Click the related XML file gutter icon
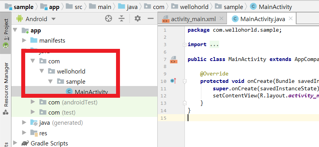The height and width of the screenshot is (147, 319). pos(173,60)
